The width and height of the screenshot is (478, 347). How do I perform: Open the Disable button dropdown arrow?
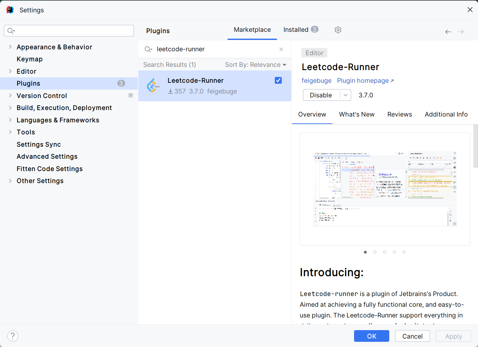point(346,95)
